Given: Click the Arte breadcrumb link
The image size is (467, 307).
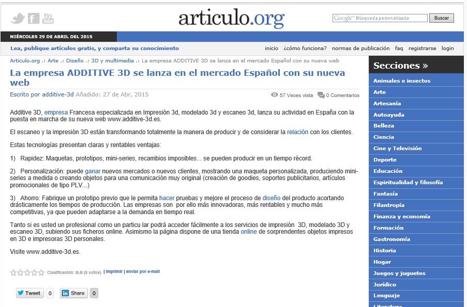Looking at the screenshot, I should [x=53, y=61].
